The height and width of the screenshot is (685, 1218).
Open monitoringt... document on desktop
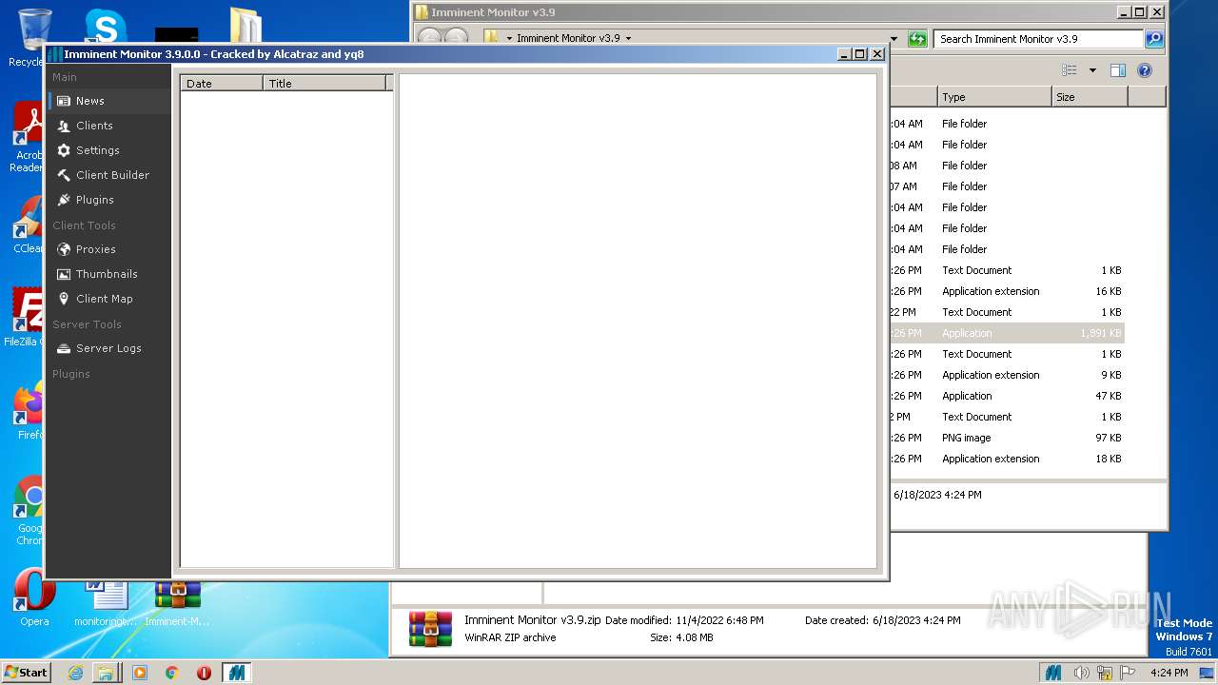(106, 601)
